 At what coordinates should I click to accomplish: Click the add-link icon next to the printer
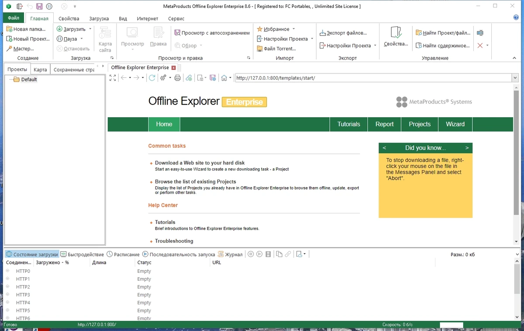[x=189, y=78]
